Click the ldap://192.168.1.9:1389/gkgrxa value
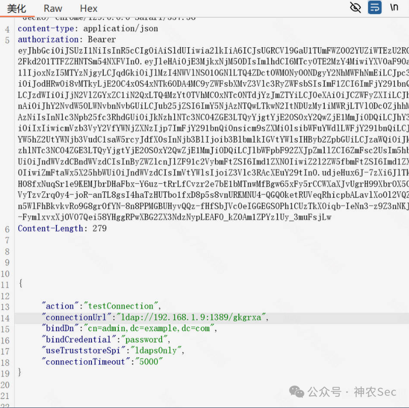The width and height of the screenshot is (409, 408). pos(191,317)
